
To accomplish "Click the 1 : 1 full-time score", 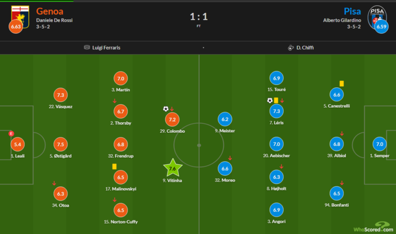I will (198, 17).
